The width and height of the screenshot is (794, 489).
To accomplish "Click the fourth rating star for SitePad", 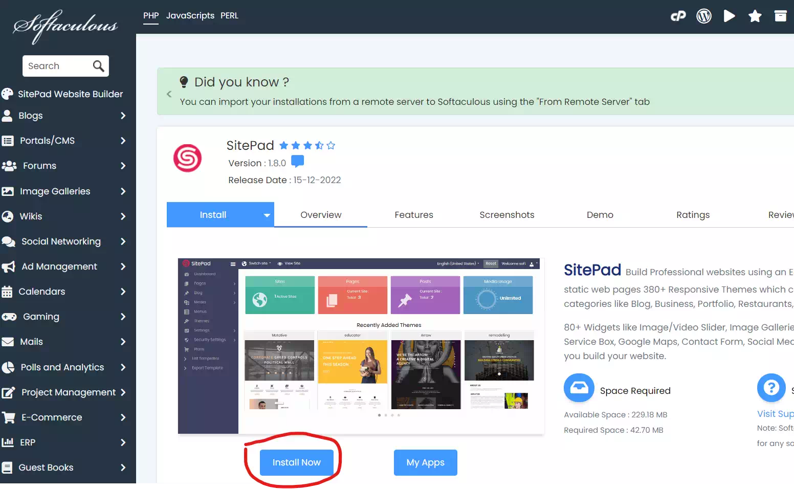I will pos(319,145).
